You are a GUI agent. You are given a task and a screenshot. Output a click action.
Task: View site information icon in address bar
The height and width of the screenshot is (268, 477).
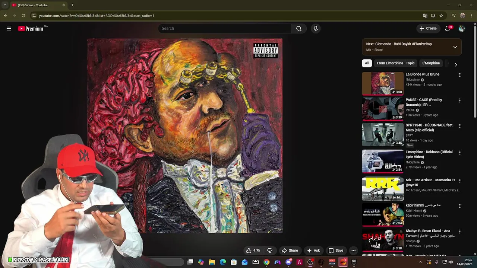pos(34,16)
